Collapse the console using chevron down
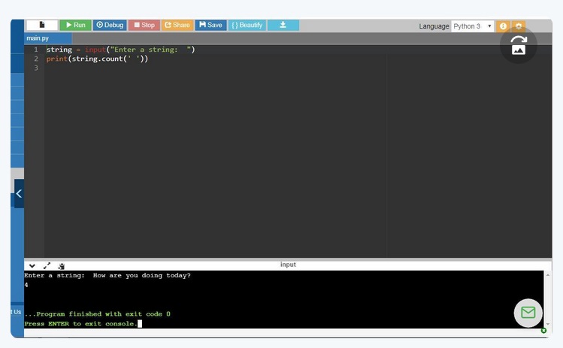Viewport: 563px width, 348px height. [x=32, y=265]
